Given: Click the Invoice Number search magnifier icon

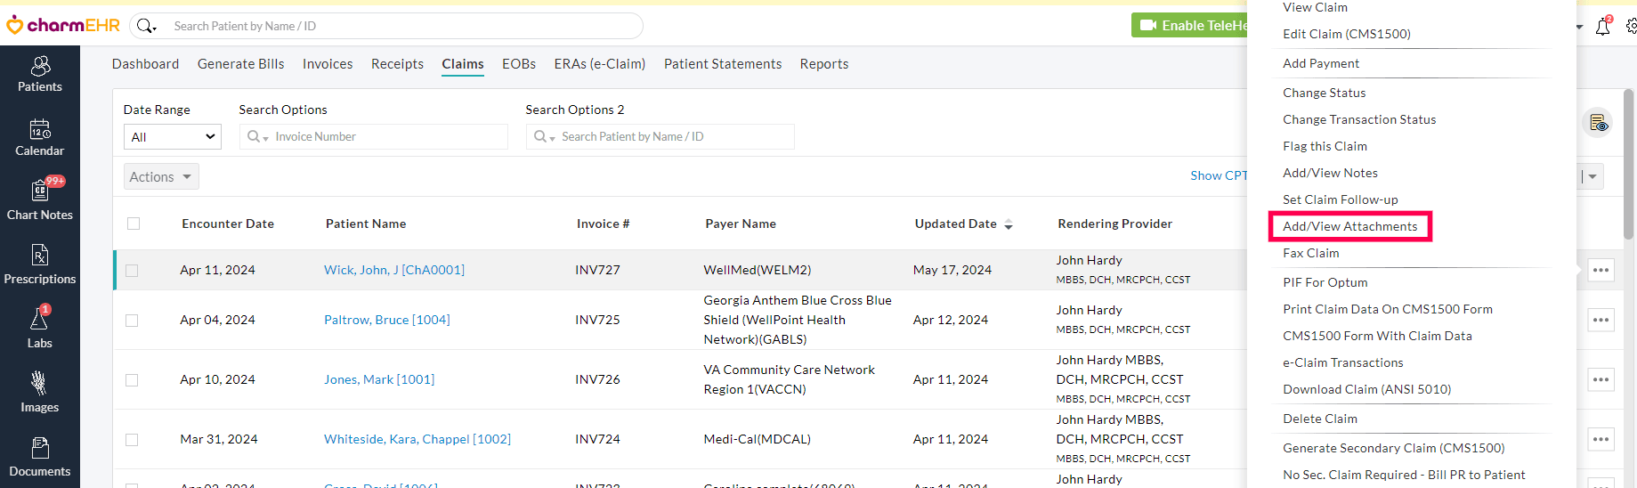Looking at the screenshot, I should pos(257,137).
